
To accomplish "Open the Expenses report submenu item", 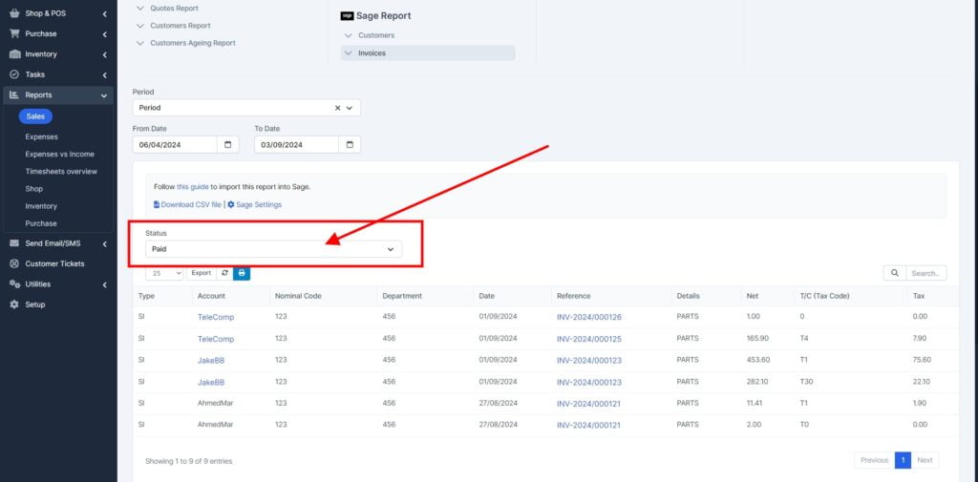I will (x=41, y=136).
